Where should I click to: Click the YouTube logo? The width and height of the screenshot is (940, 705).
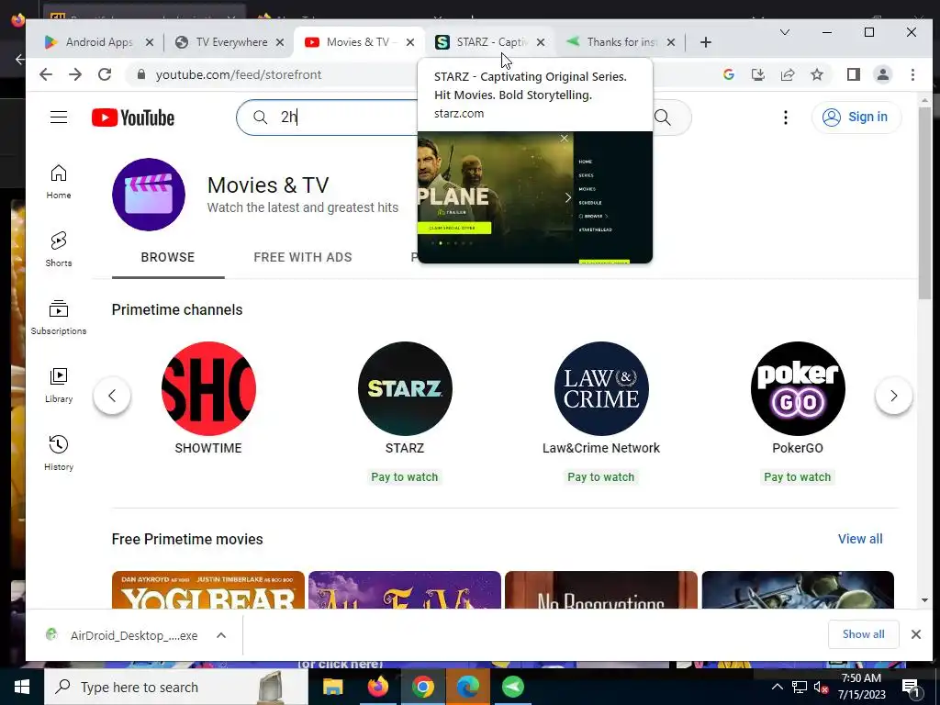pyautogui.click(x=133, y=117)
